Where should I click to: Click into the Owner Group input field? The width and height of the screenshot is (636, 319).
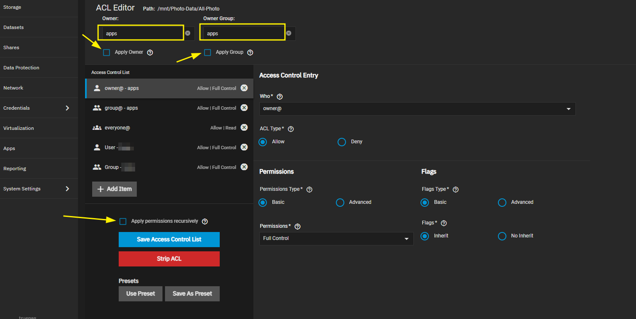242,33
